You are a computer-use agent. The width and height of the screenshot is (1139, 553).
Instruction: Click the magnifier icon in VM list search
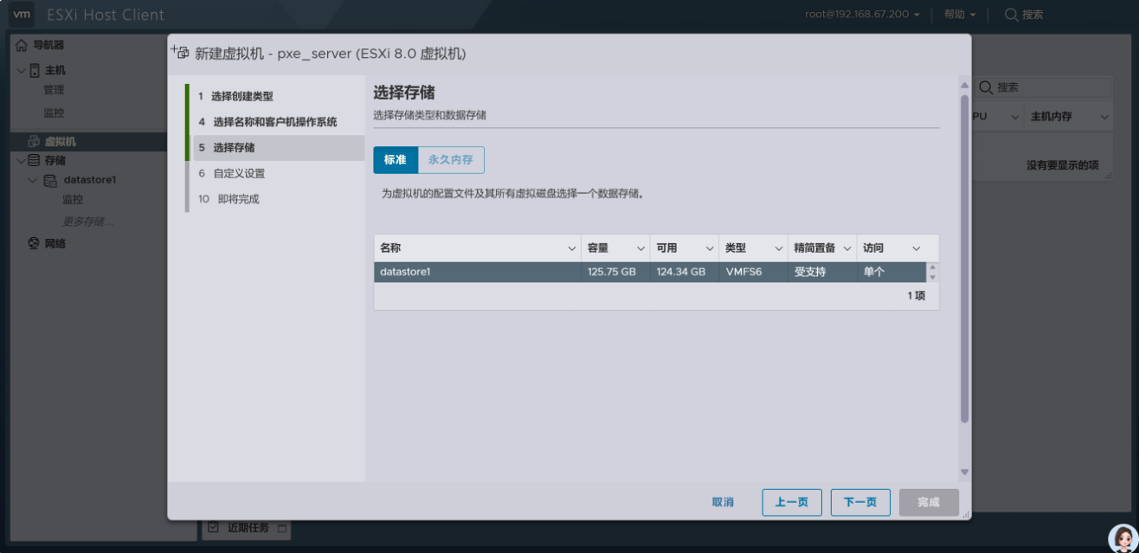(x=986, y=87)
